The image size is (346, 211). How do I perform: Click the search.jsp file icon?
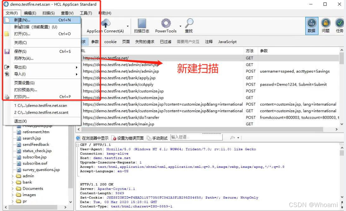point(19,139)
